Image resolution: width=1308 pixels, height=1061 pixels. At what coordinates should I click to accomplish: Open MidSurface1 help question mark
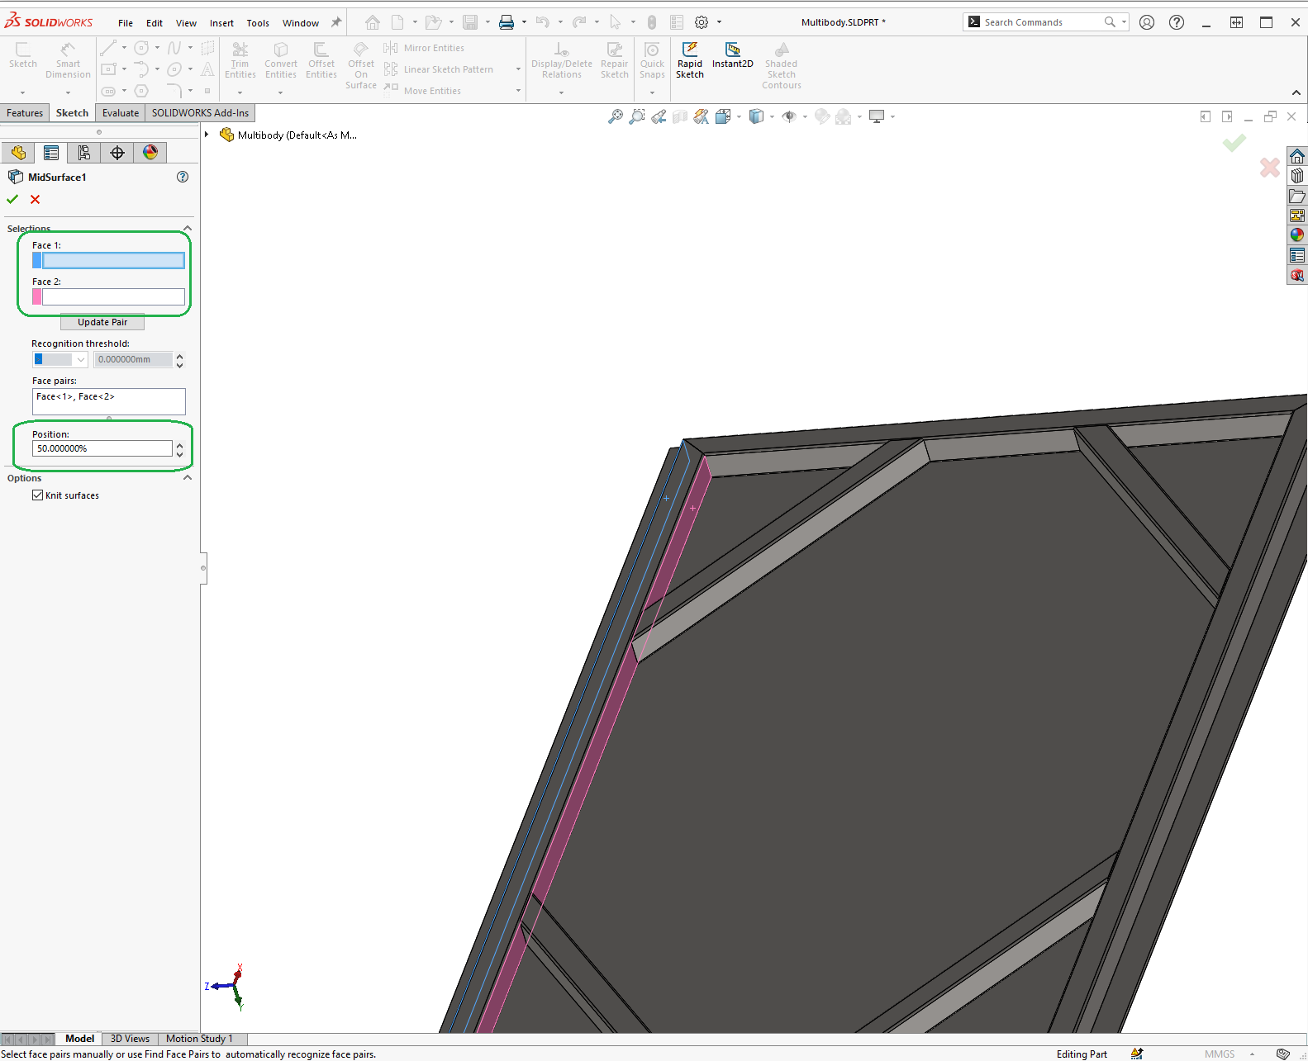point(183,177)
